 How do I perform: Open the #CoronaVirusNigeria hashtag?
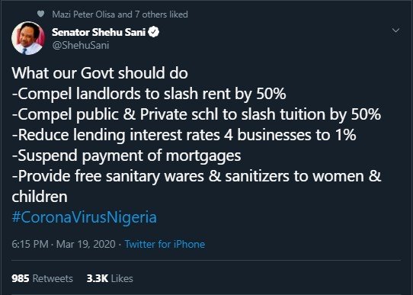[85, 217]
